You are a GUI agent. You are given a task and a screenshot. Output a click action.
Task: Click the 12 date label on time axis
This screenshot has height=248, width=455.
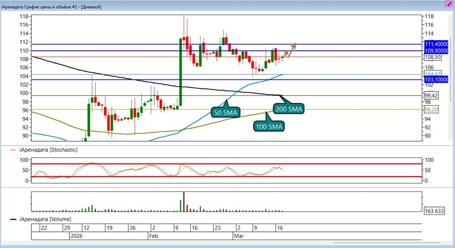point(86,228)
